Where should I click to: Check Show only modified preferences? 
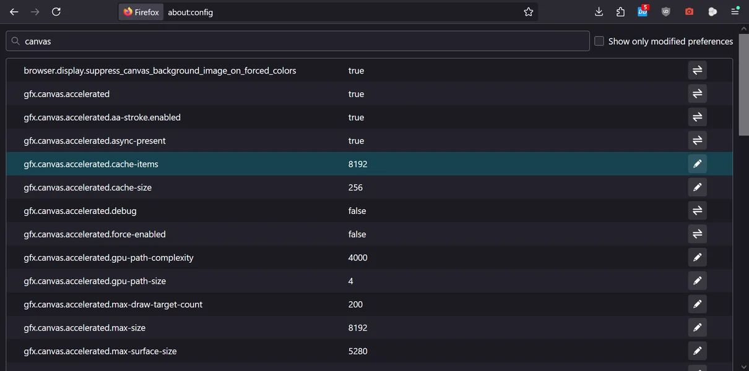[599, 41]
